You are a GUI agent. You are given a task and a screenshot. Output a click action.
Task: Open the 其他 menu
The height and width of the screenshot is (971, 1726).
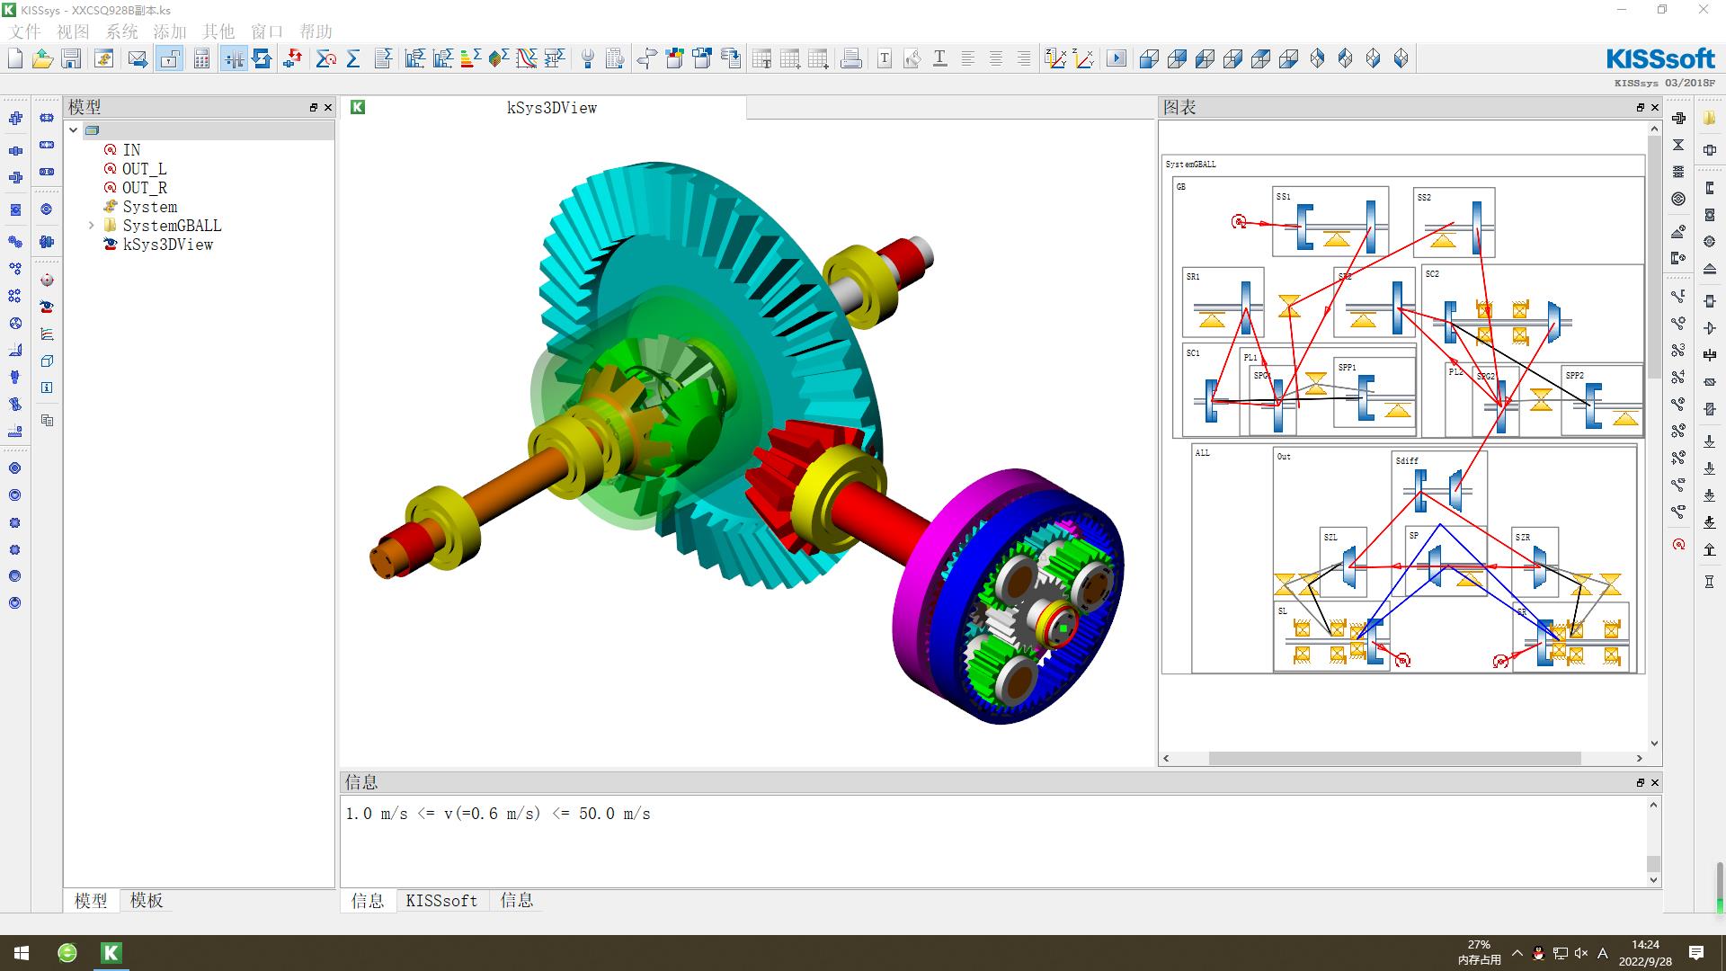click(218, 31)
